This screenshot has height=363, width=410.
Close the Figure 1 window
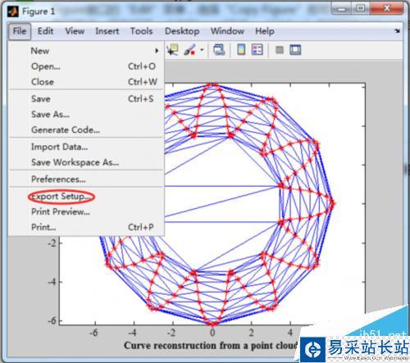pyautogui.click(x=387, y=9)
